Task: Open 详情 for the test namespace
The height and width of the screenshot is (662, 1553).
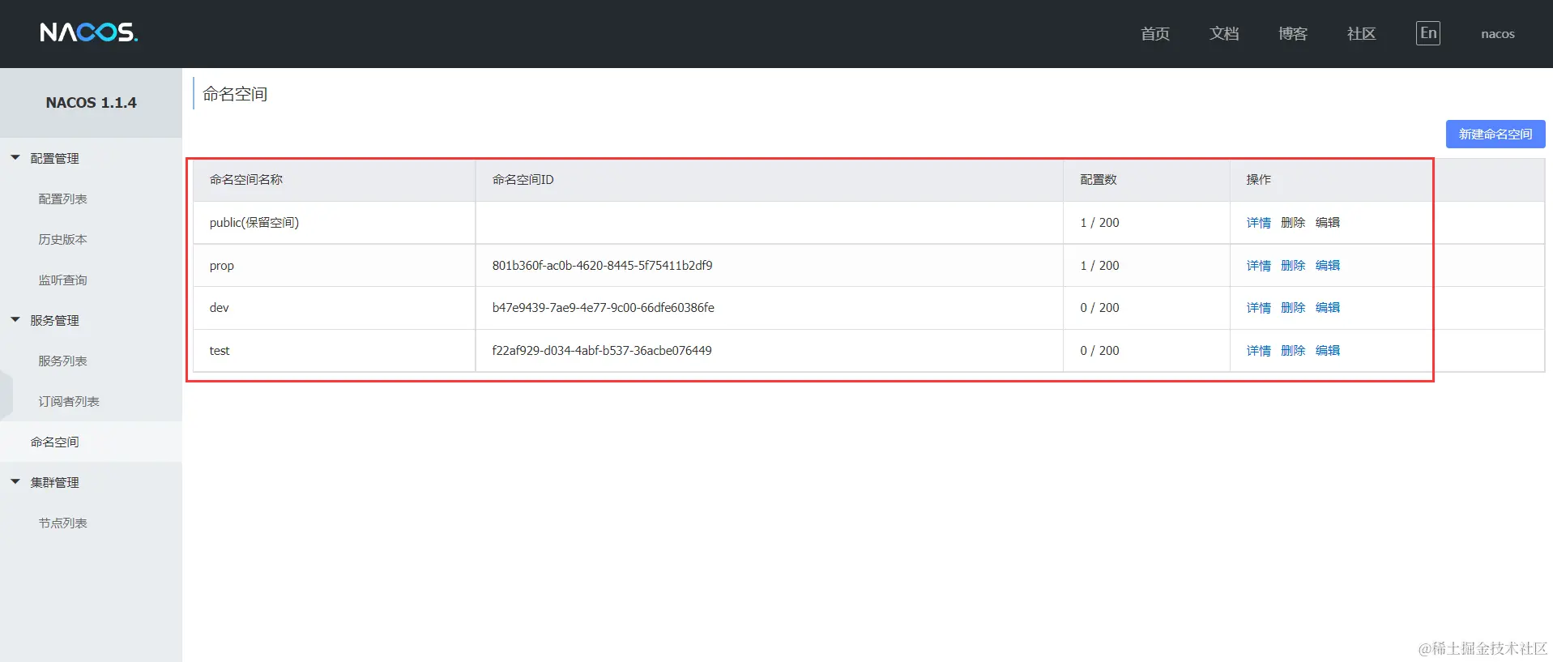Action: click(x=1258, y=351)
